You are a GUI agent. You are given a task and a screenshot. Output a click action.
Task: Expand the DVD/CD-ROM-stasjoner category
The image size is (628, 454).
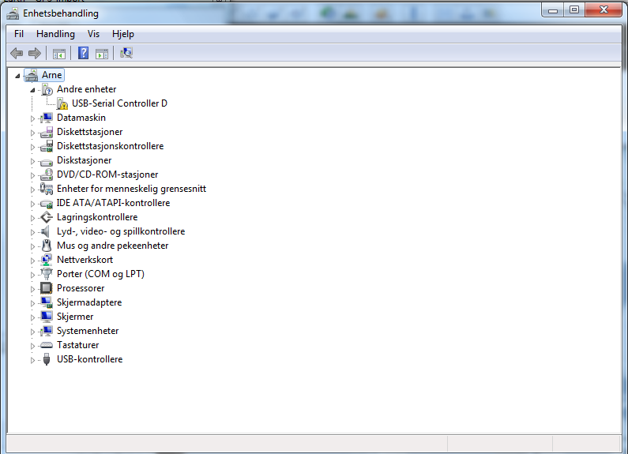tap(32, 175)
